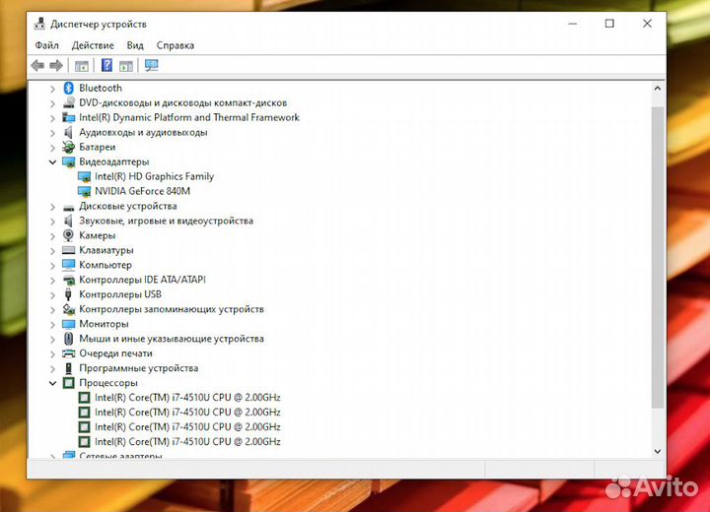Click the Intel HD Graphics Family icon

(84, 176)
